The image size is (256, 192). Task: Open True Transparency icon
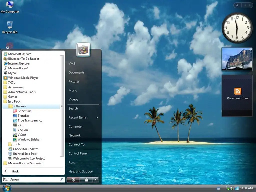[15, 120]
